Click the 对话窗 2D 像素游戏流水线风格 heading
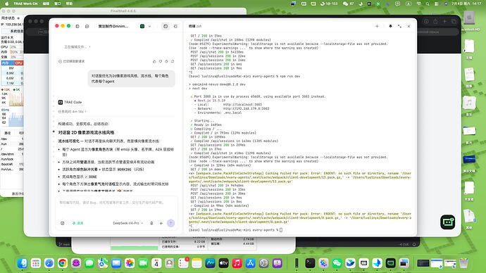486x273 pixels. 86,132
